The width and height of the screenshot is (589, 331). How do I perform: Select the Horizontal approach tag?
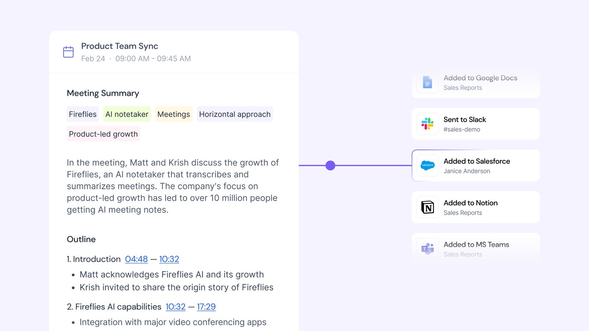pyautogui.click(x=235, y=114)
